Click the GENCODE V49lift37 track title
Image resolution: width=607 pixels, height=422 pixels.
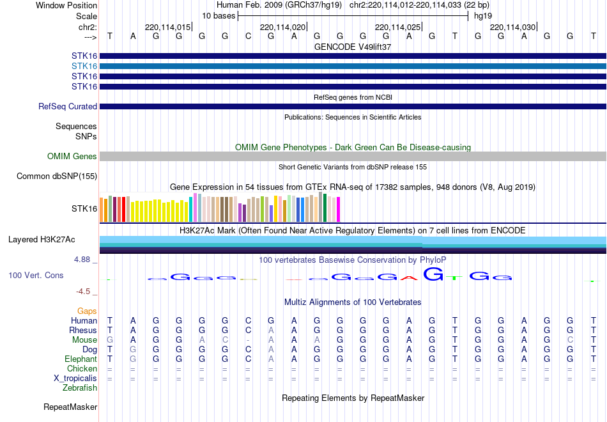click(353, 47)
